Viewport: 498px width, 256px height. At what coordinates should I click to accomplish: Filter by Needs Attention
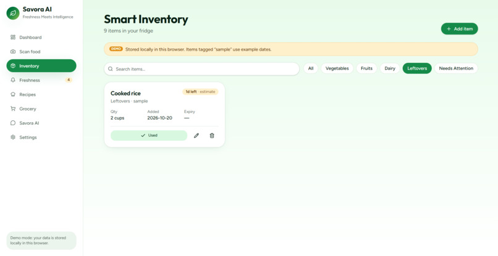[x=456, y=68]
